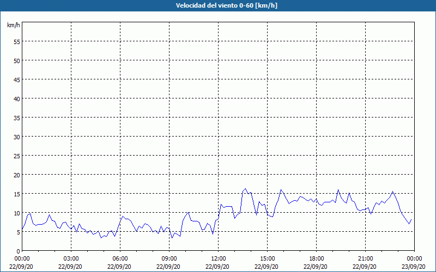
Task: Click the 22/09/20 date under 03:00
Action: [70, 267]
